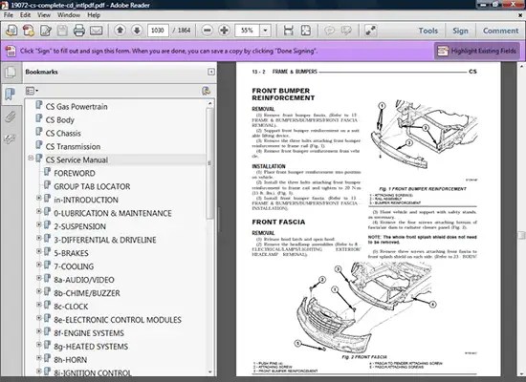526x382 pixels.
Task: Select the 8g-HEATED SYSTEMS bookmark
Action: click(x=91, y=347)
